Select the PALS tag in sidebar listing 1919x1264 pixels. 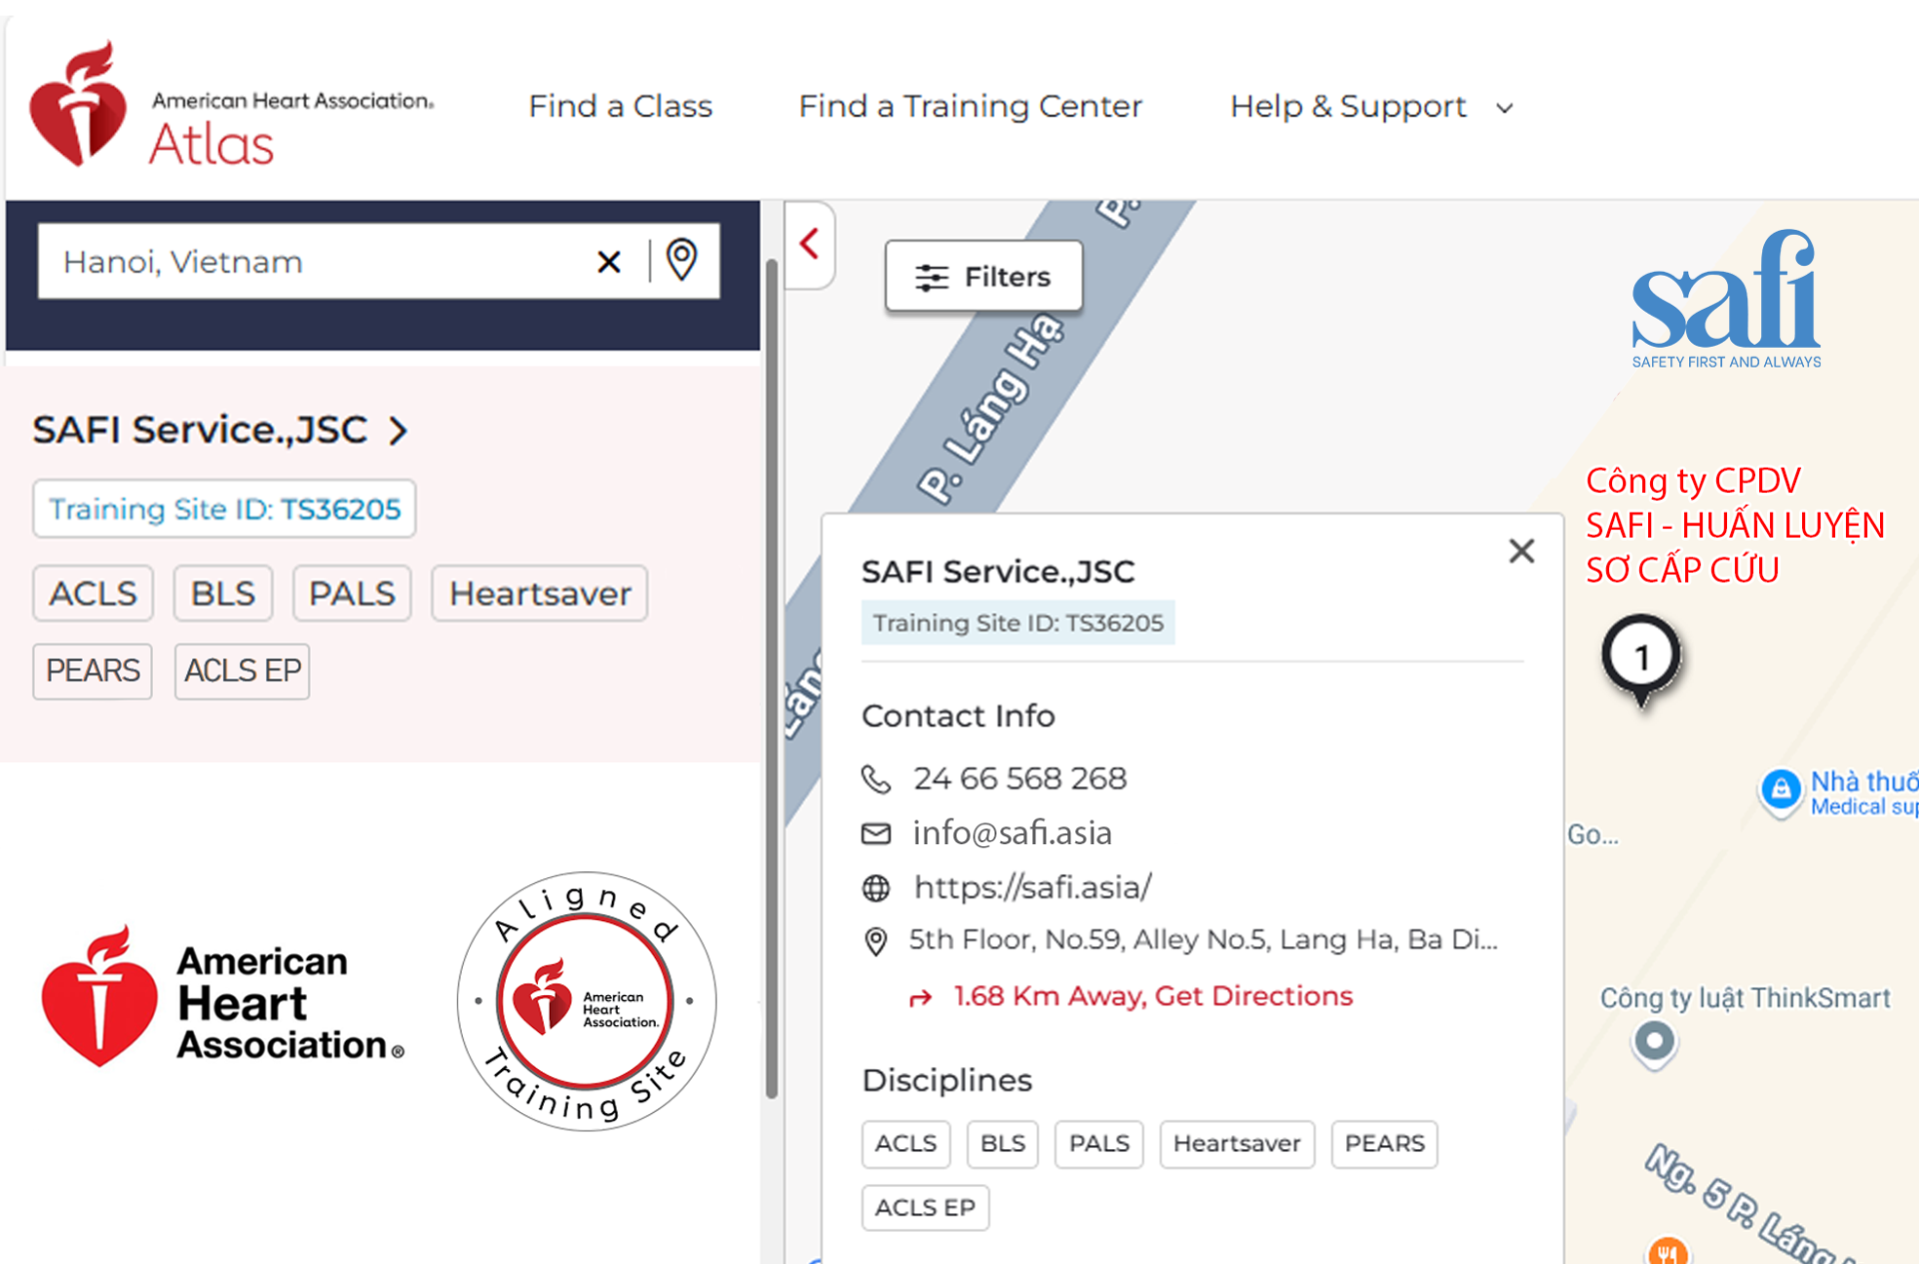[x=352, y=594]
